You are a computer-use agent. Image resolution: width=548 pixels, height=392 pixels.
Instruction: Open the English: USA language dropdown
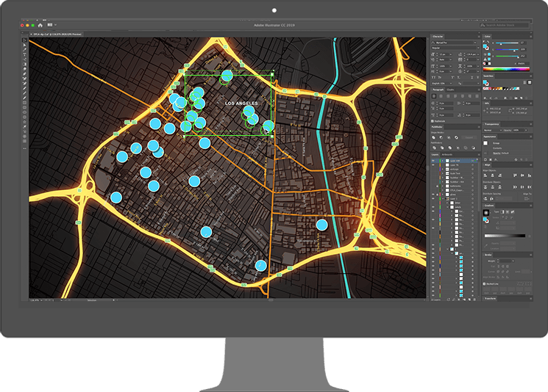pos(442,84)
